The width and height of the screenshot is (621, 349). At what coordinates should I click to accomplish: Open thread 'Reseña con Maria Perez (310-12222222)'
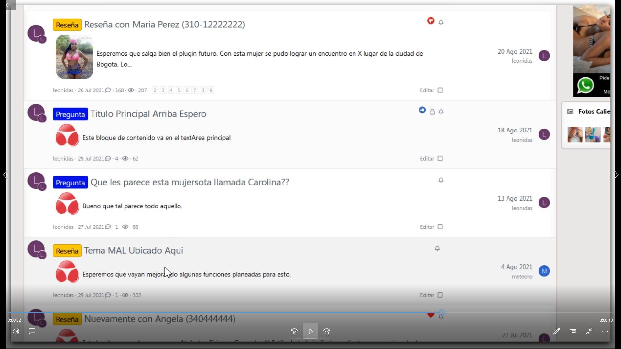(x=165, y=25)
